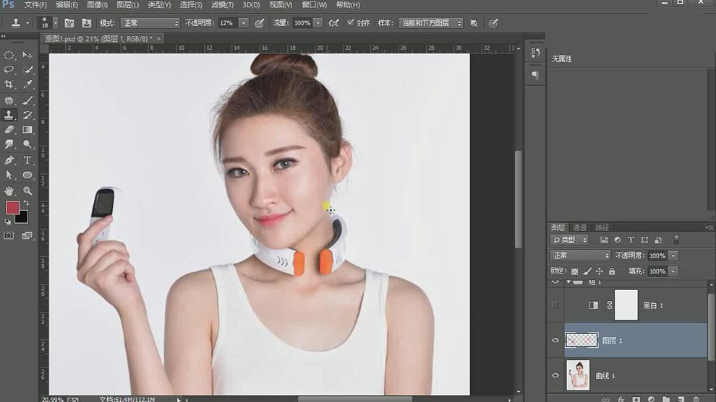Open the 滤镜(T) menu
Screen dimensions: 716x402
222,5
